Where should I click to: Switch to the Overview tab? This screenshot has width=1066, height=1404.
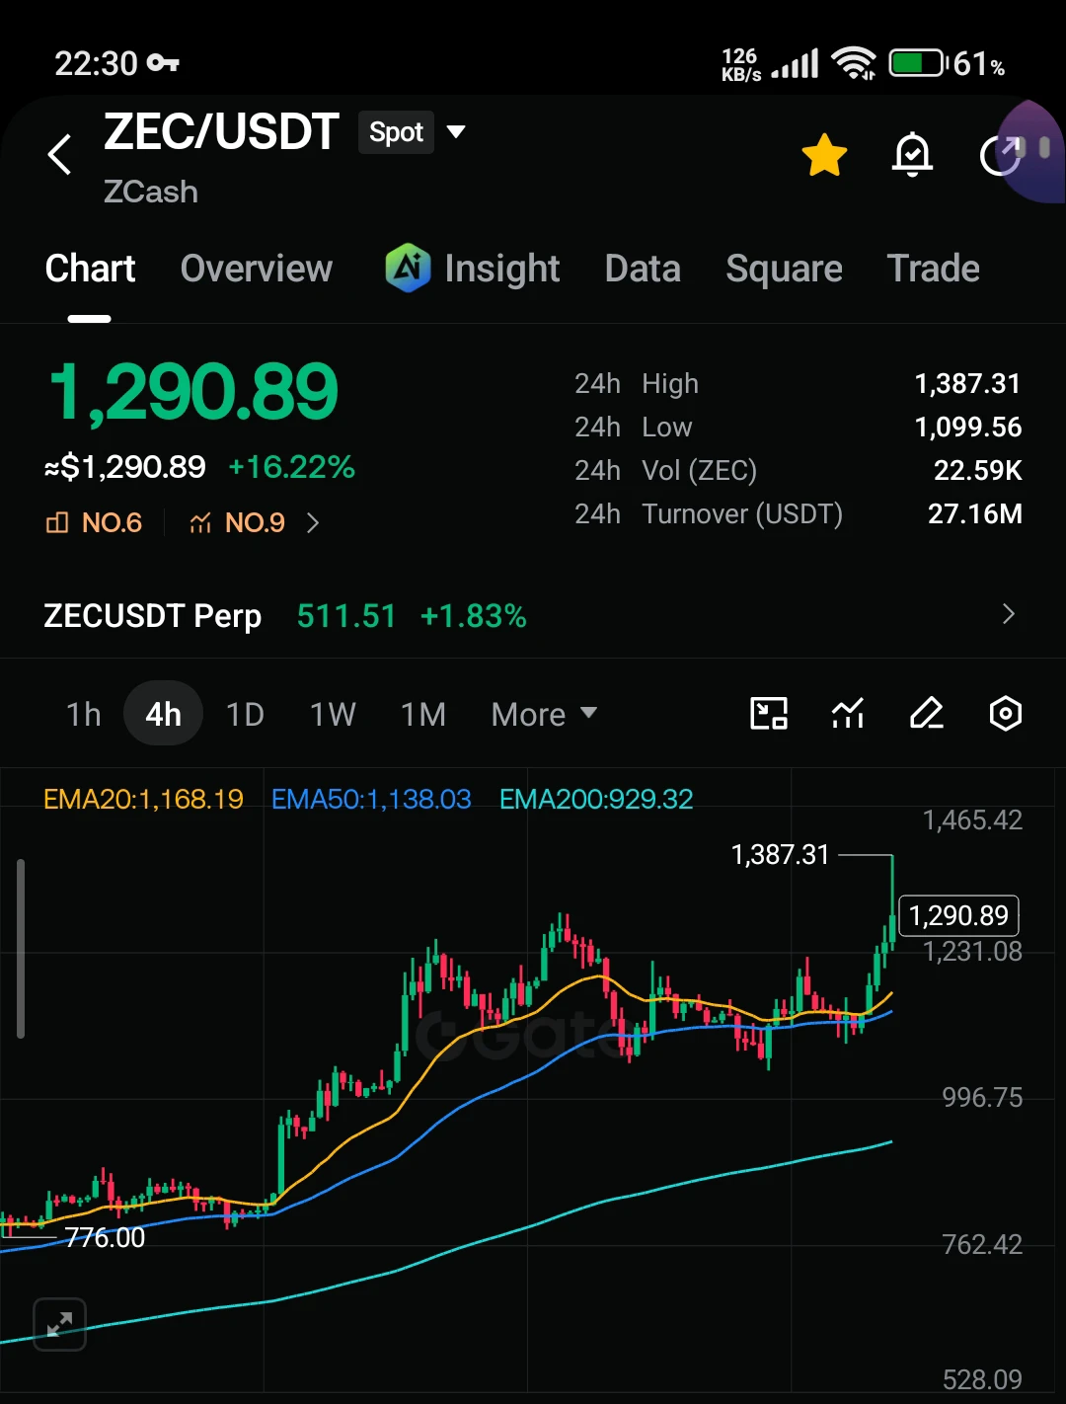click(x=257, y=269)
